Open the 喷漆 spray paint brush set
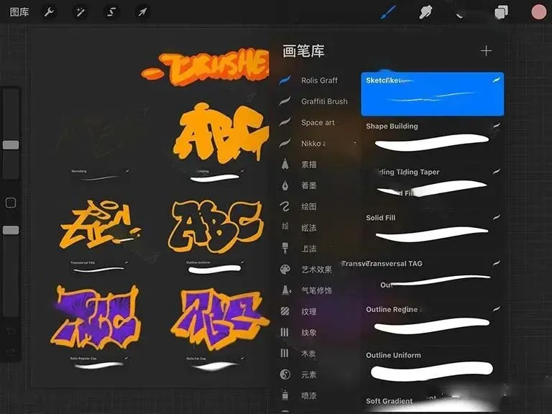 (x=309, y=396)
